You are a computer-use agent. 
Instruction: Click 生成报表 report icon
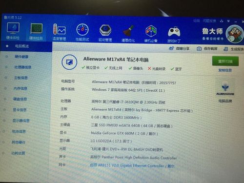[233, 49]
